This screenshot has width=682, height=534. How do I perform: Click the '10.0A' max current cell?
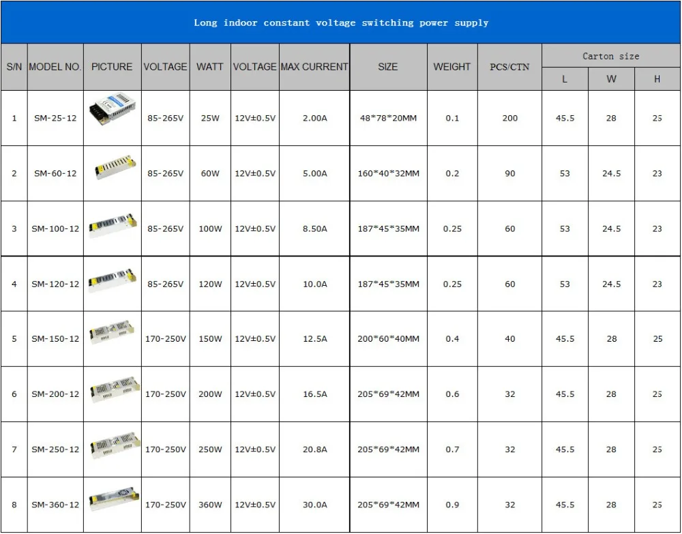pos(314,284)
